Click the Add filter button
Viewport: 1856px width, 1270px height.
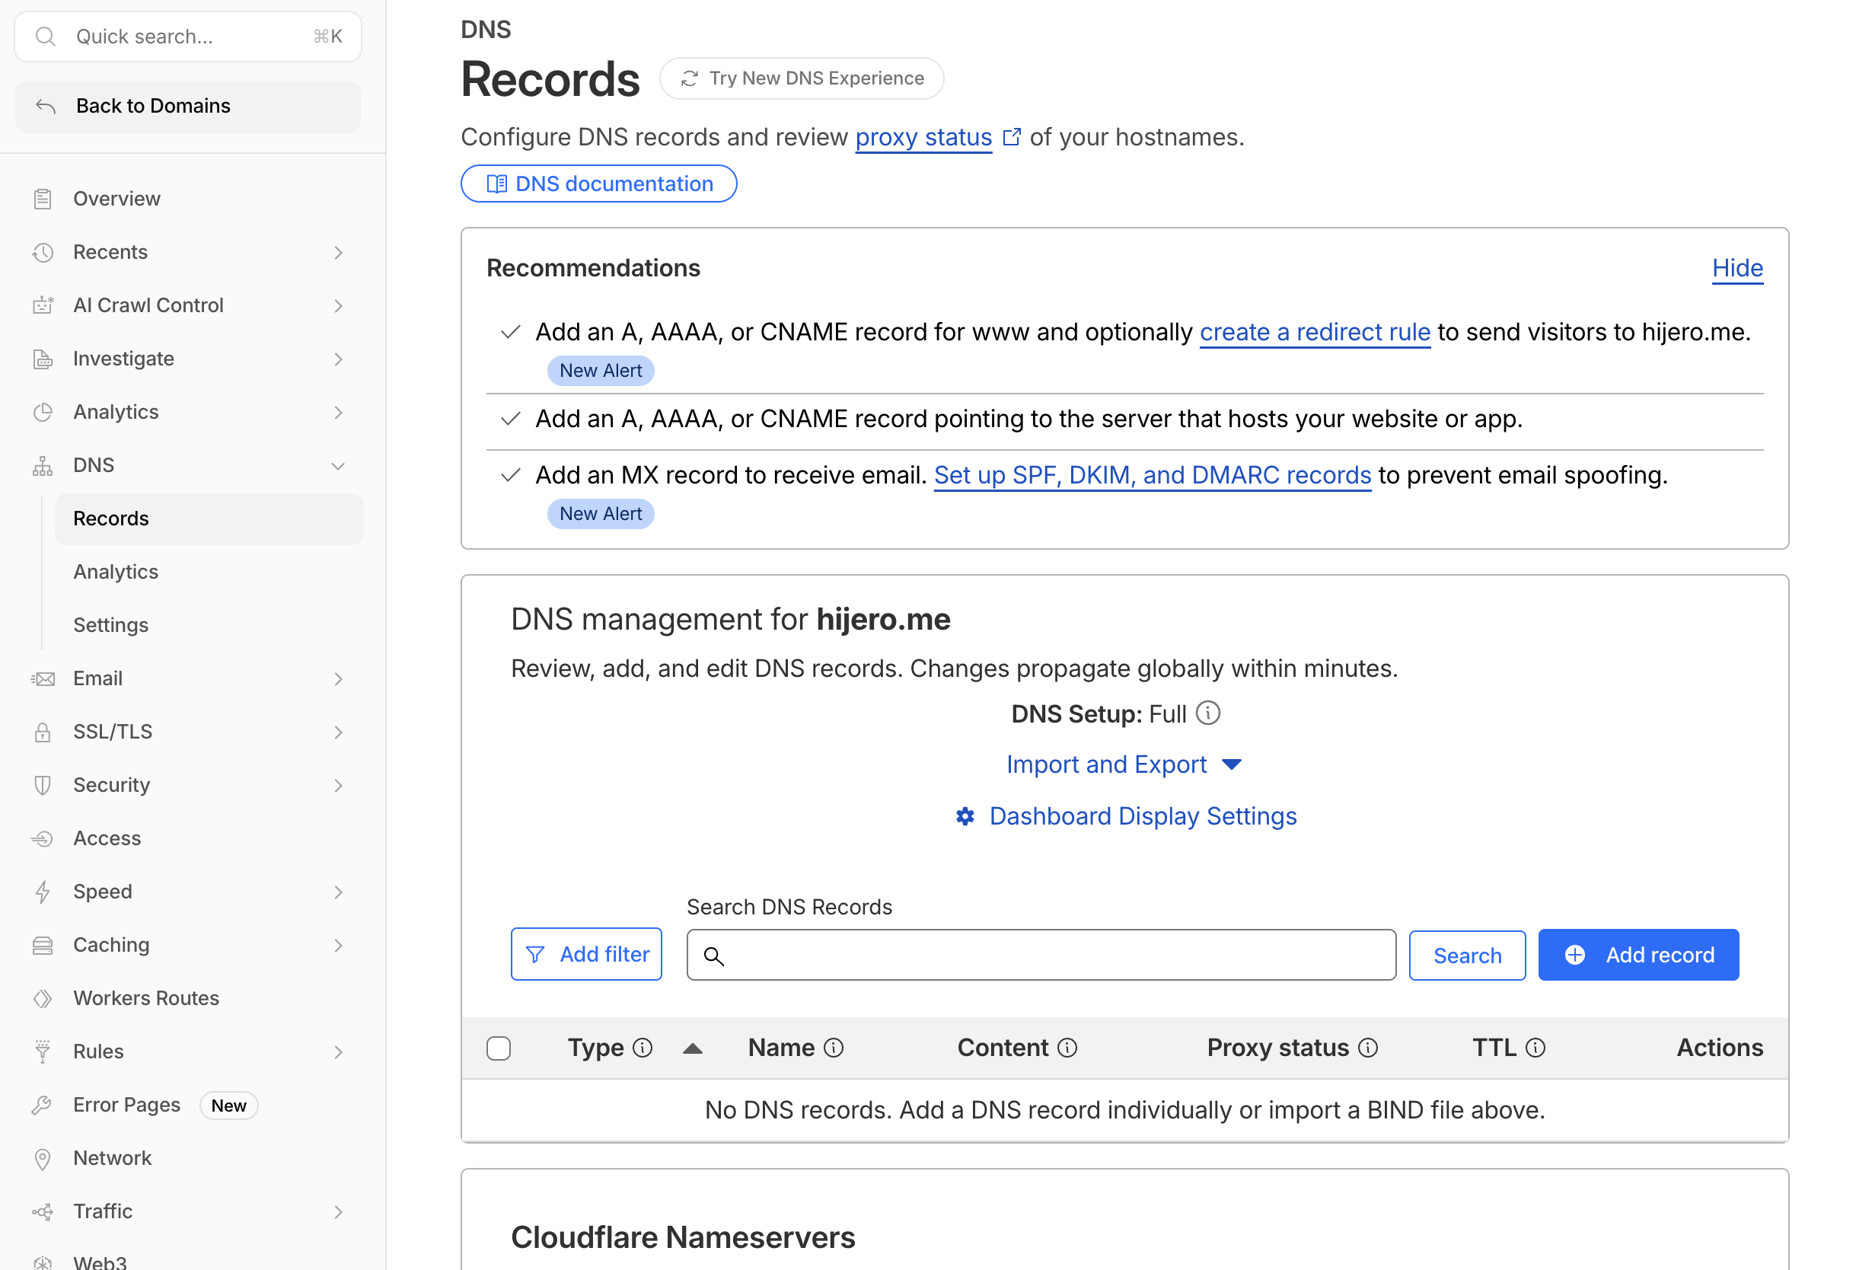[586, 955]
